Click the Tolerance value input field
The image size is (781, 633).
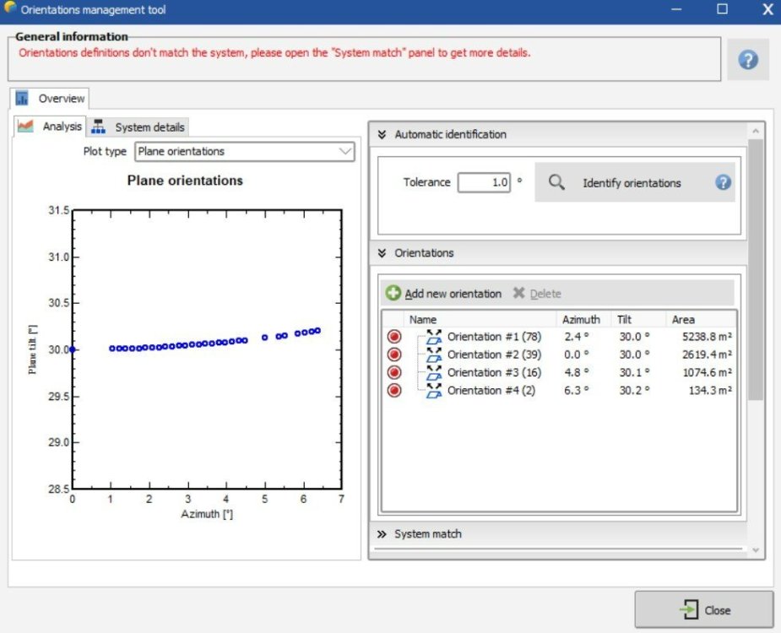tap(484, 182)
